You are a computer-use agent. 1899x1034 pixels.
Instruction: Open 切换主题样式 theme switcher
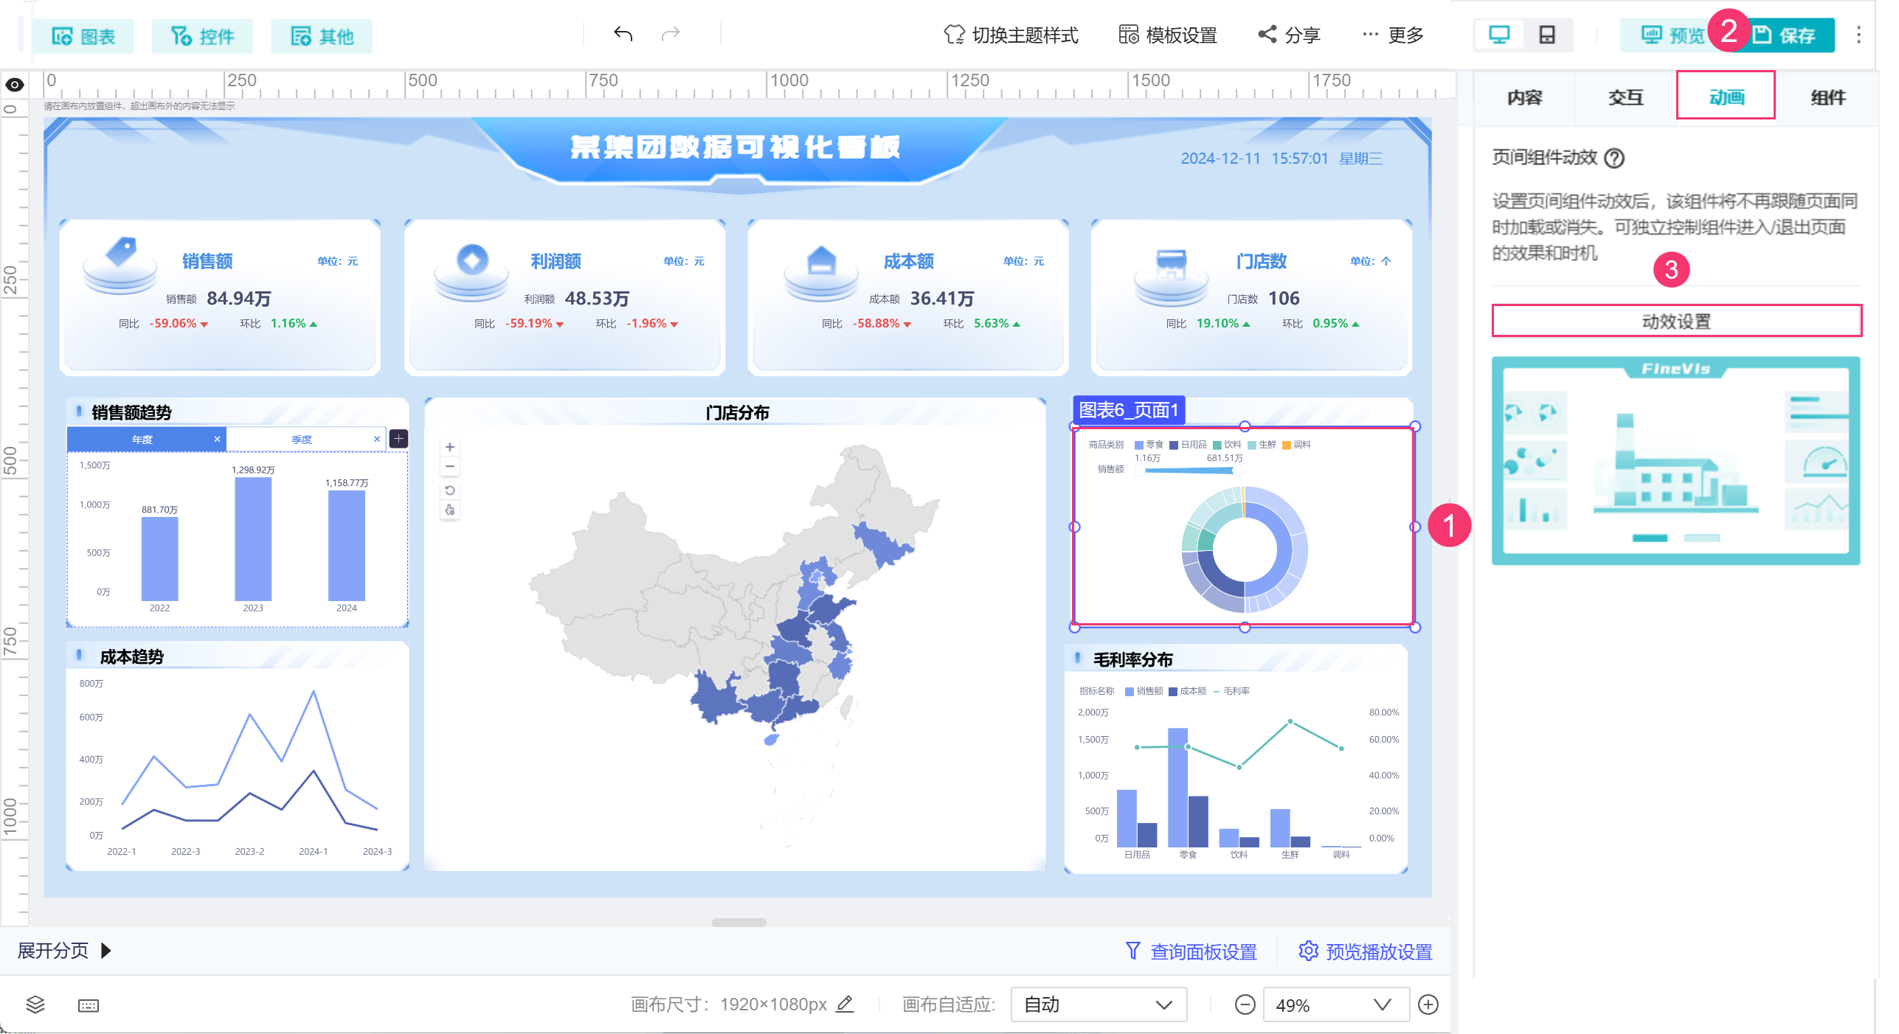1011,35
